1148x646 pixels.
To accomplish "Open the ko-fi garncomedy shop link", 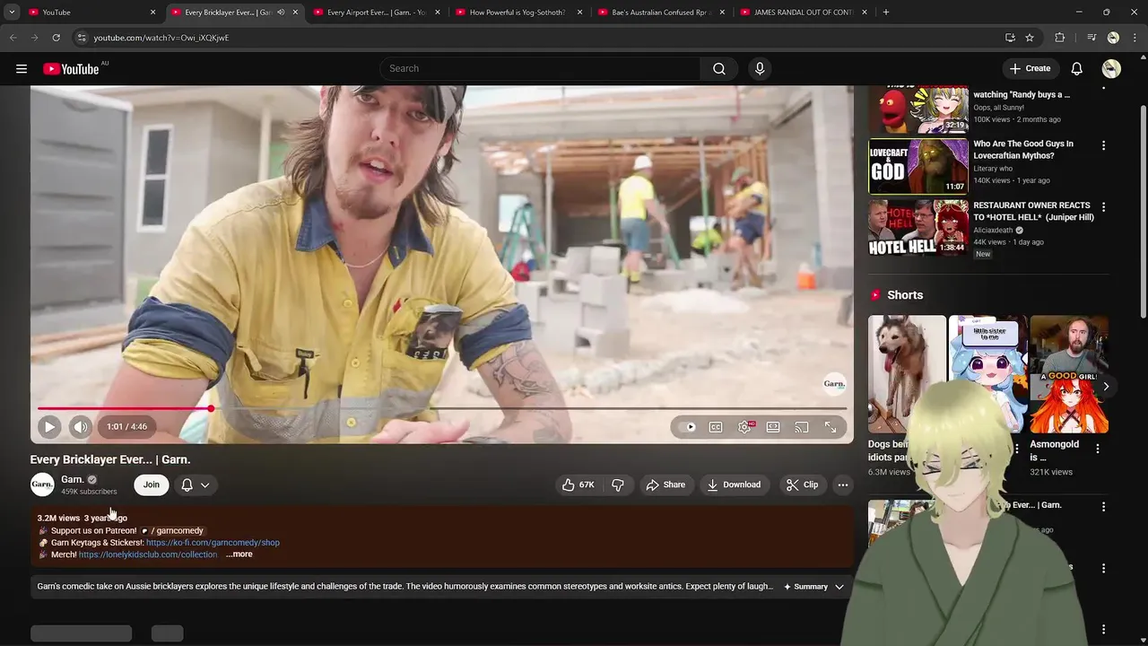I will click(213, 543).
